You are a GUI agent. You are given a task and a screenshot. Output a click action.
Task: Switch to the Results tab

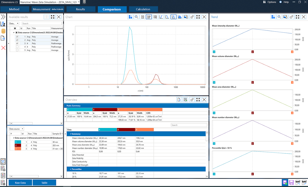[x=80, y=9]
